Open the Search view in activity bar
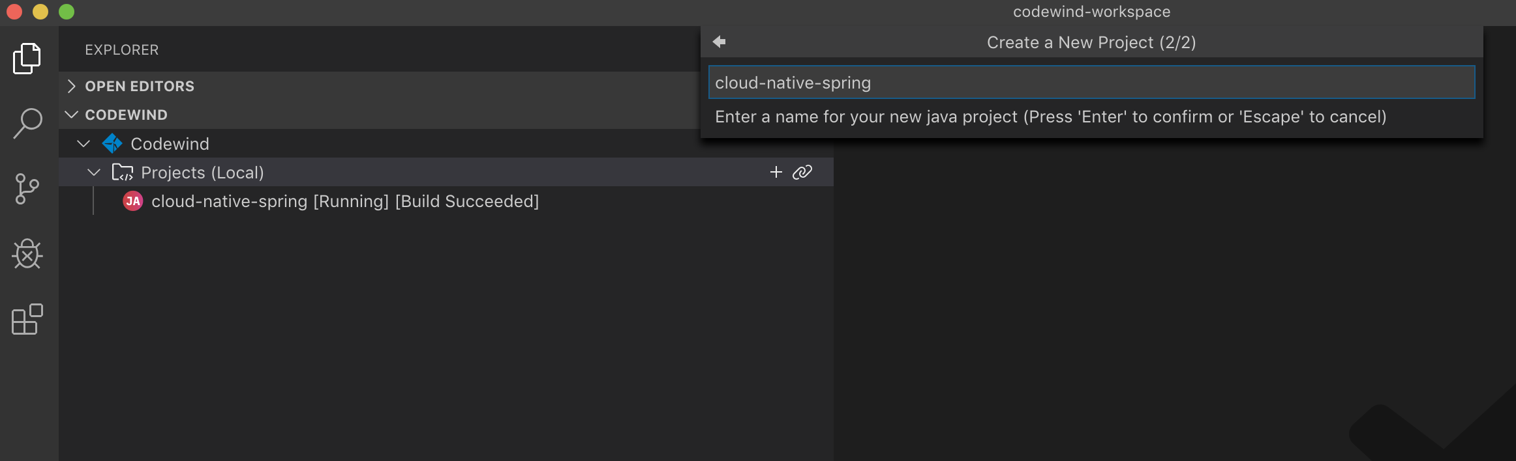This screenshot has width=1516, height=461. (x=27, y=123)
